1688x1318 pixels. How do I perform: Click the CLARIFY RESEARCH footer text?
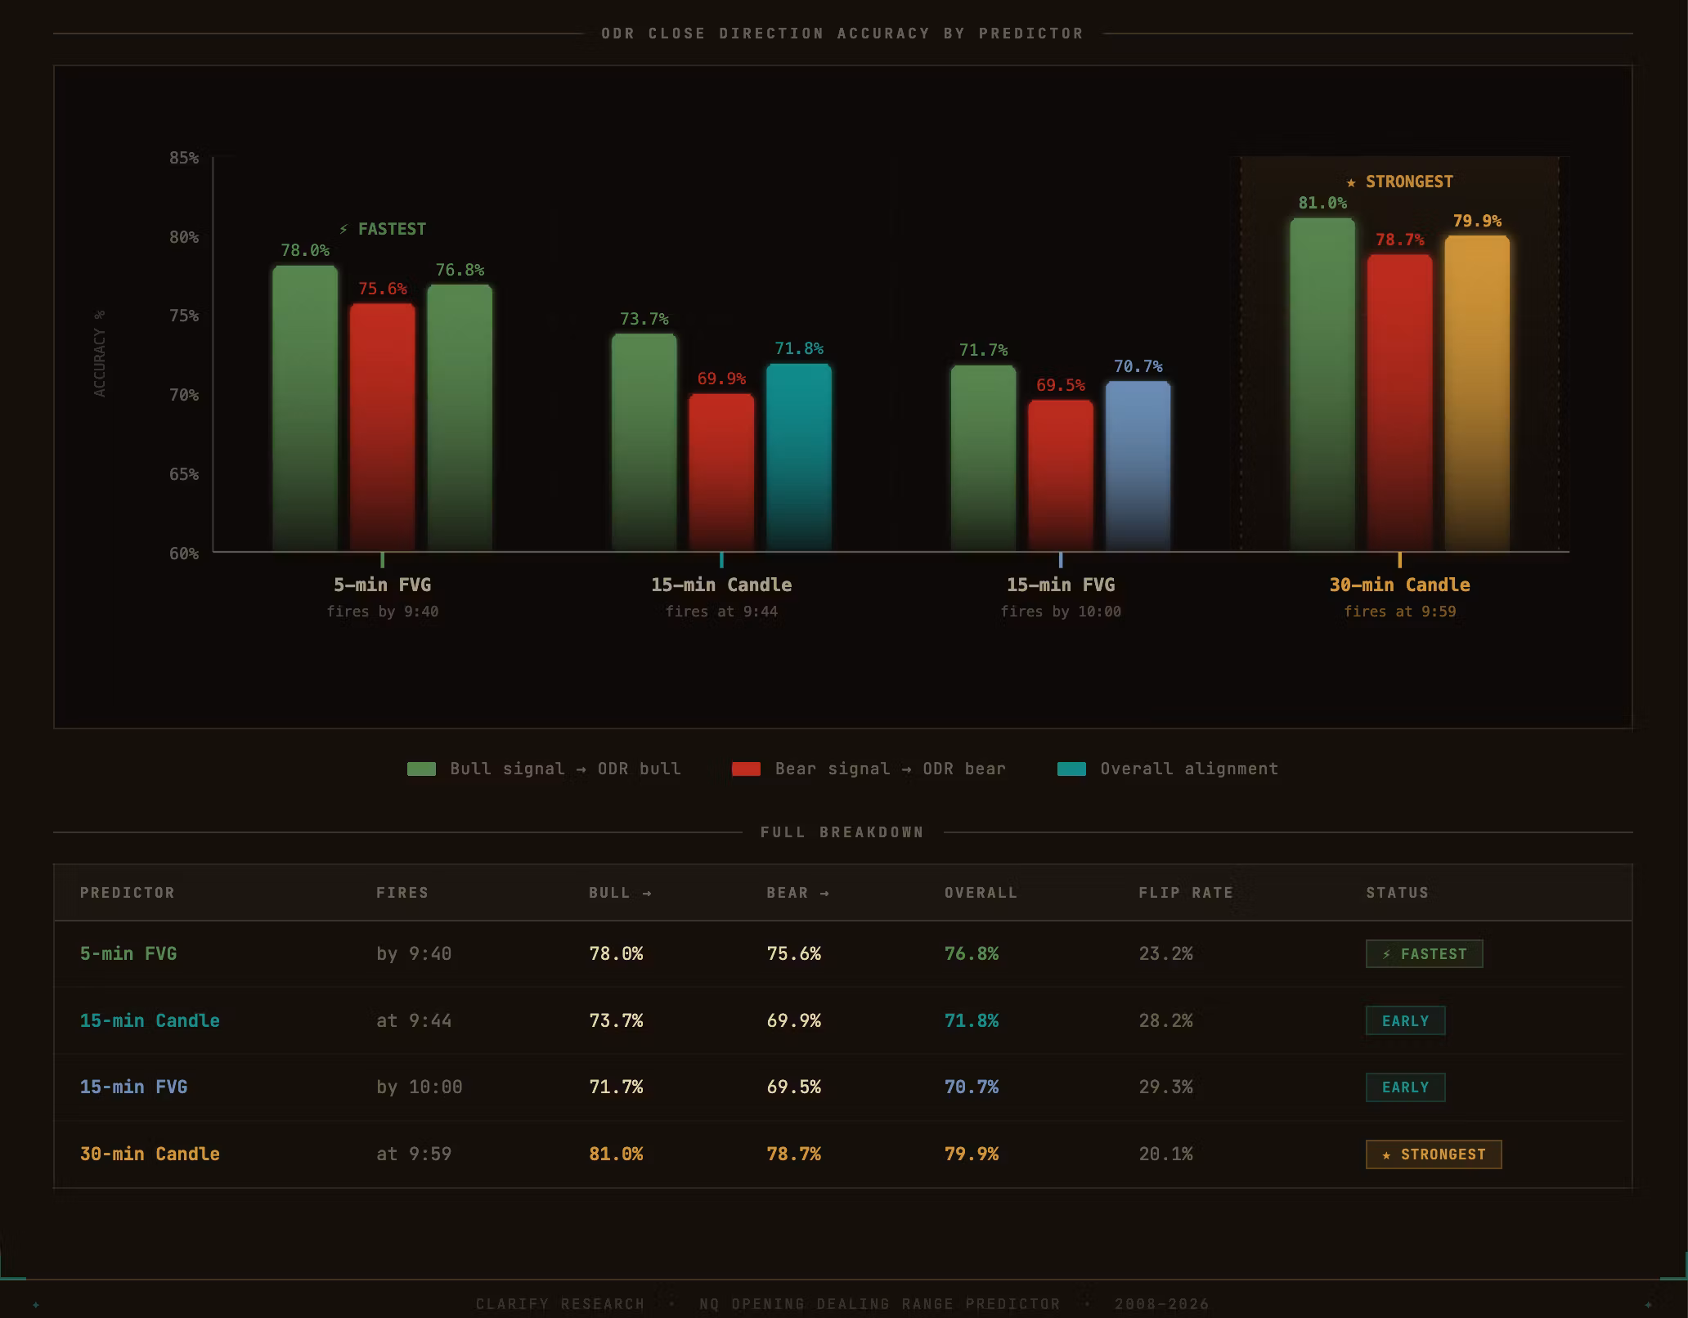pyautogui.click(x=560, y=1304)
